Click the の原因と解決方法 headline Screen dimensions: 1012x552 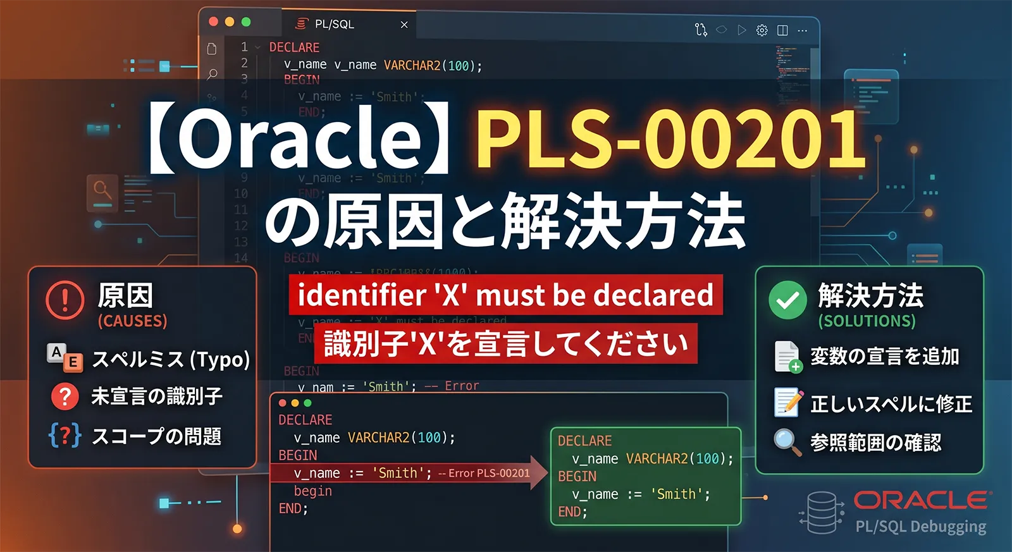click(x=505, y=221)
